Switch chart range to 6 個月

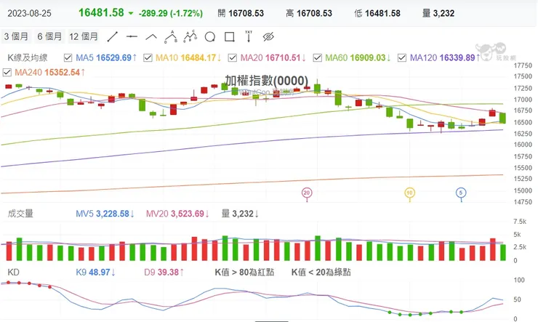[49, 36]
